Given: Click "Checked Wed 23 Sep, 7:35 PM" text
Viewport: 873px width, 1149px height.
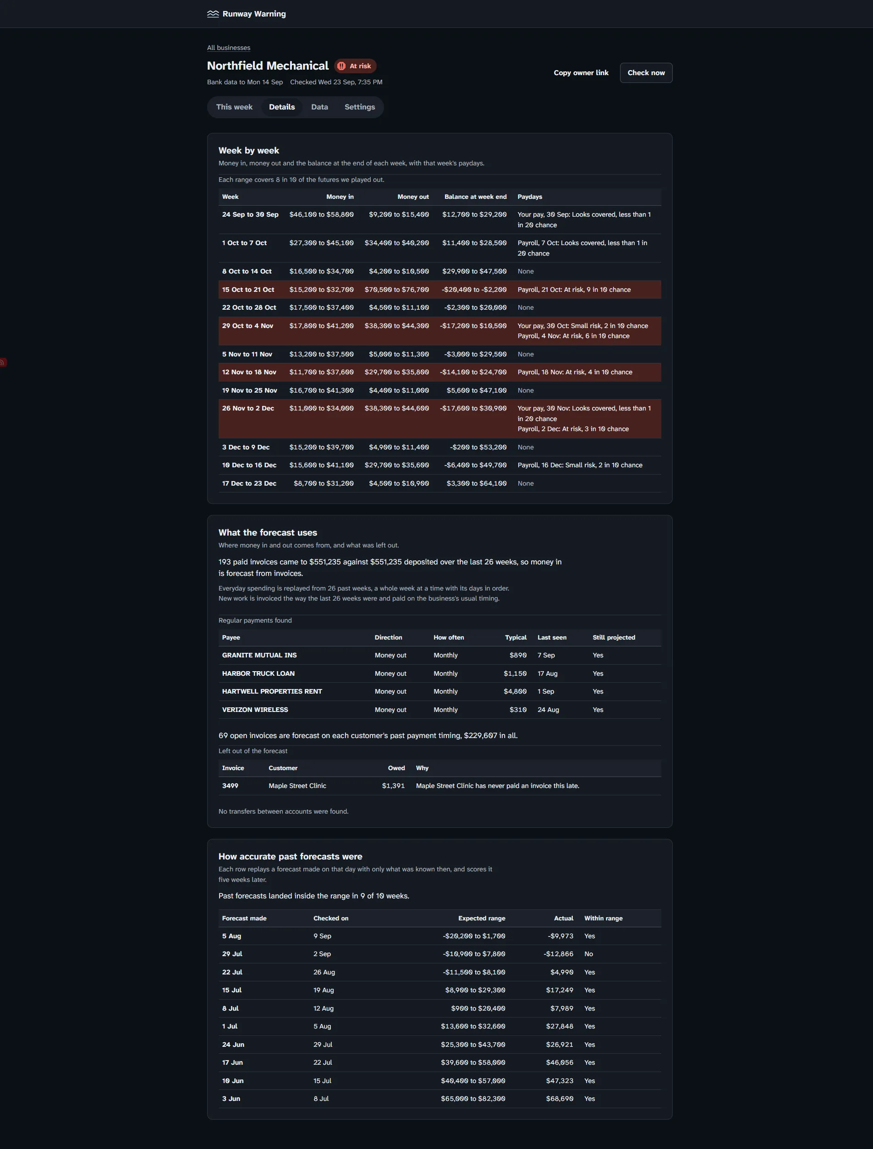Looking at the screenshot, I should (x=336, y=82).
